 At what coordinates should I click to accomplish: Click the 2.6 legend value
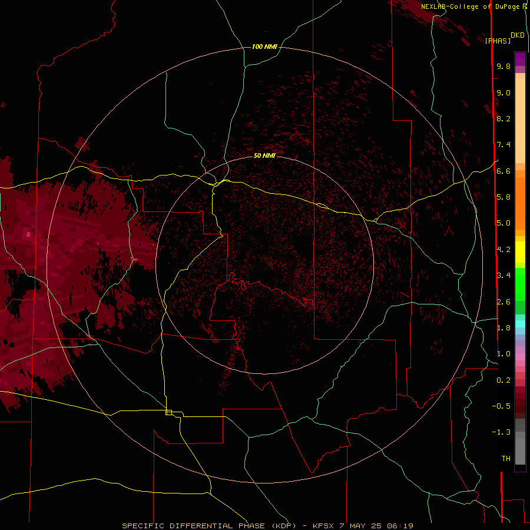(503, 302)
